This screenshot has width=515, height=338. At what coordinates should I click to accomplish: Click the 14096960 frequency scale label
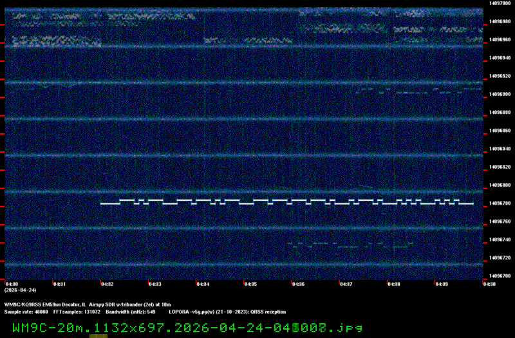point(500,39)
